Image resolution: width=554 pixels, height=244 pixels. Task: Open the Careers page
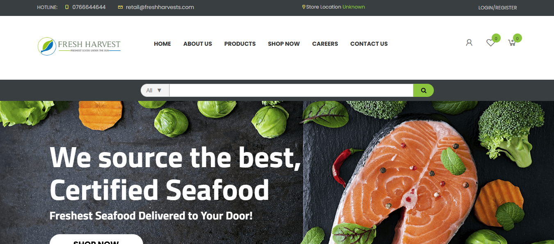(x=325, y=44)
